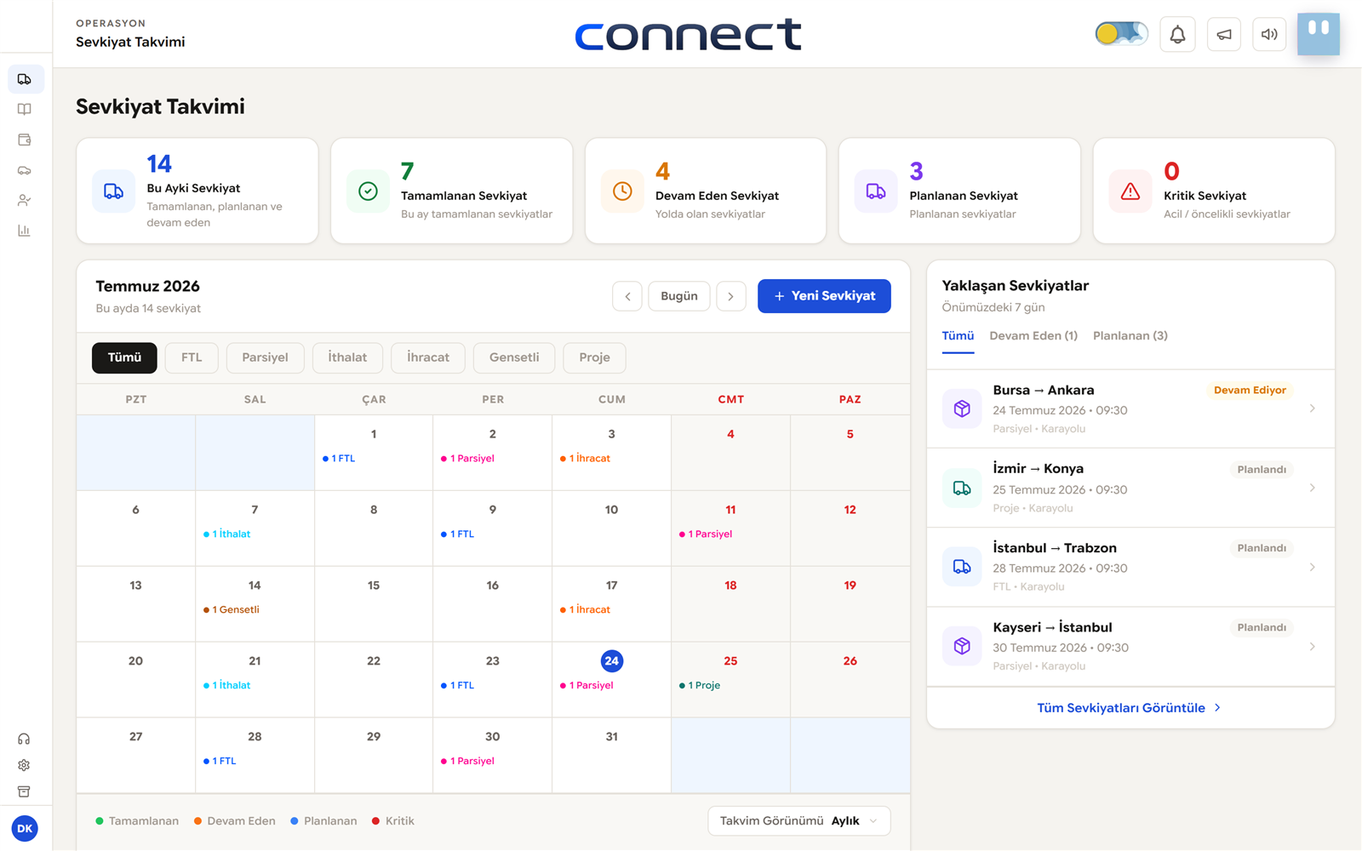1362x851 pixels.
Task: Click the truck icon in Bu Ayki Sevkiyat card
Action: [x=113, y=191]
